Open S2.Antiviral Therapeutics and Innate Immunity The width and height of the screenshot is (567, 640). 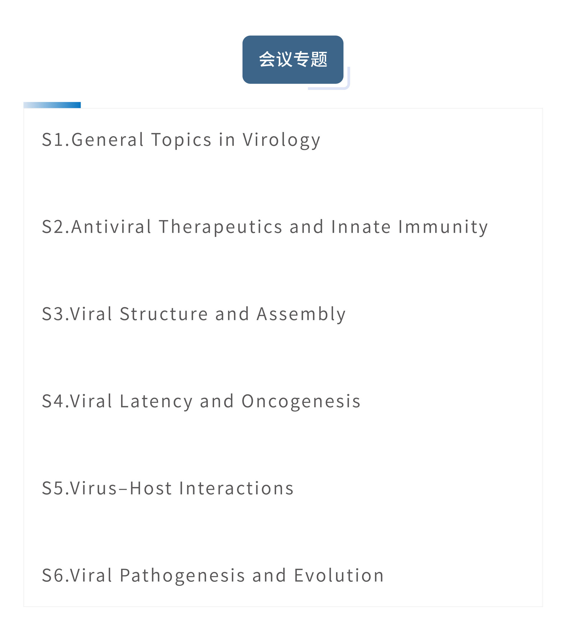coord(265,227)
